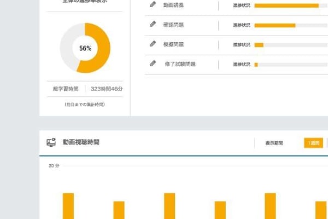Viewport: 328px width, 219px height.
Task: Select the 1週間 display period
Action: coord(313,143)
